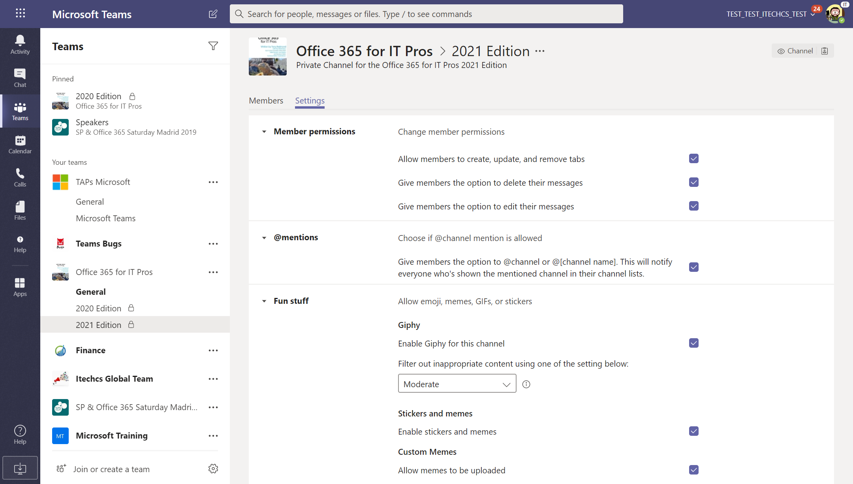
Task: Open manage teams gear icon
Action: point(213,469)
